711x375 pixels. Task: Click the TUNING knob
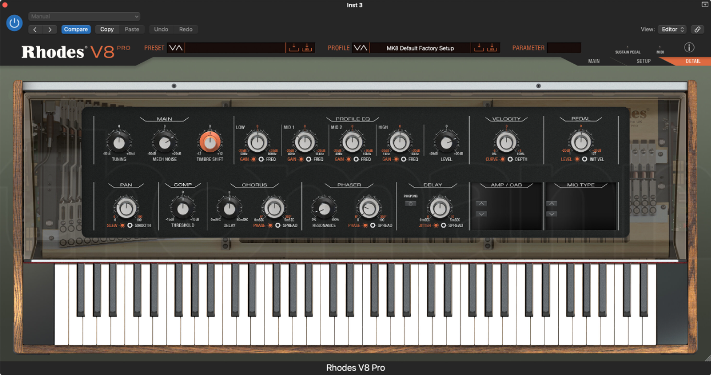(x=119, y=143)
